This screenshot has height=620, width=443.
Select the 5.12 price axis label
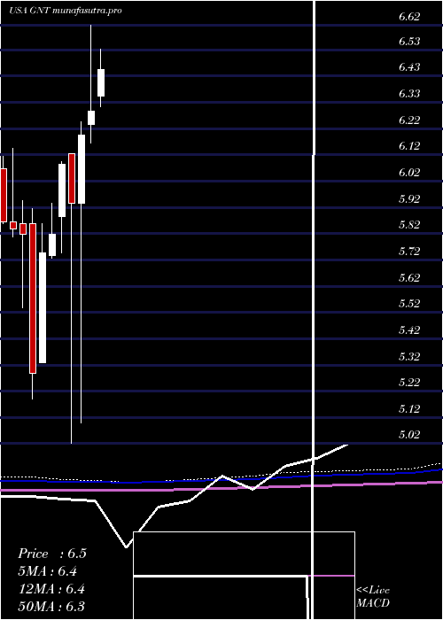point(409,408)
